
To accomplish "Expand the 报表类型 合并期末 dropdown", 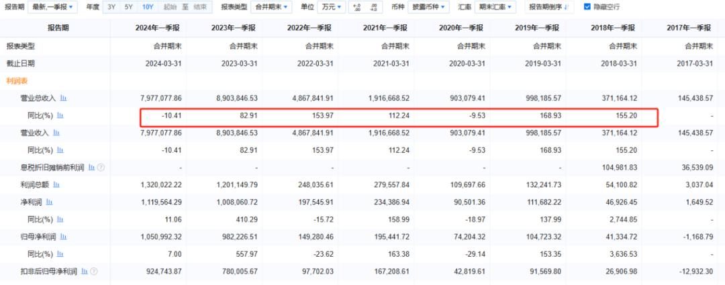I will click(x=271, y=7).
